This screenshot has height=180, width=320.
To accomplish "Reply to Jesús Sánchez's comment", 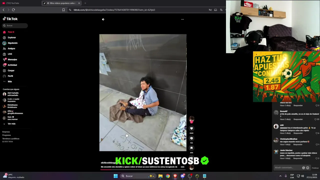I will pyautogui.click(x=298, y=158).
